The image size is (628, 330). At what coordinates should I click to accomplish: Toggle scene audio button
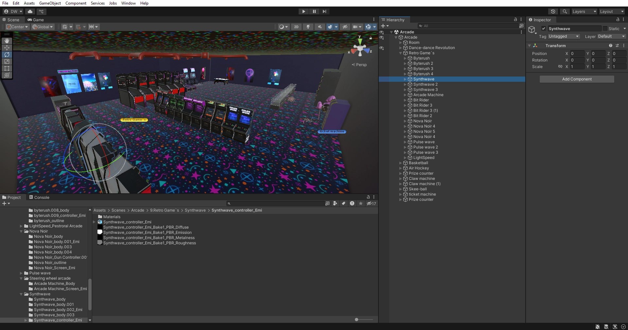pos(320,27)
